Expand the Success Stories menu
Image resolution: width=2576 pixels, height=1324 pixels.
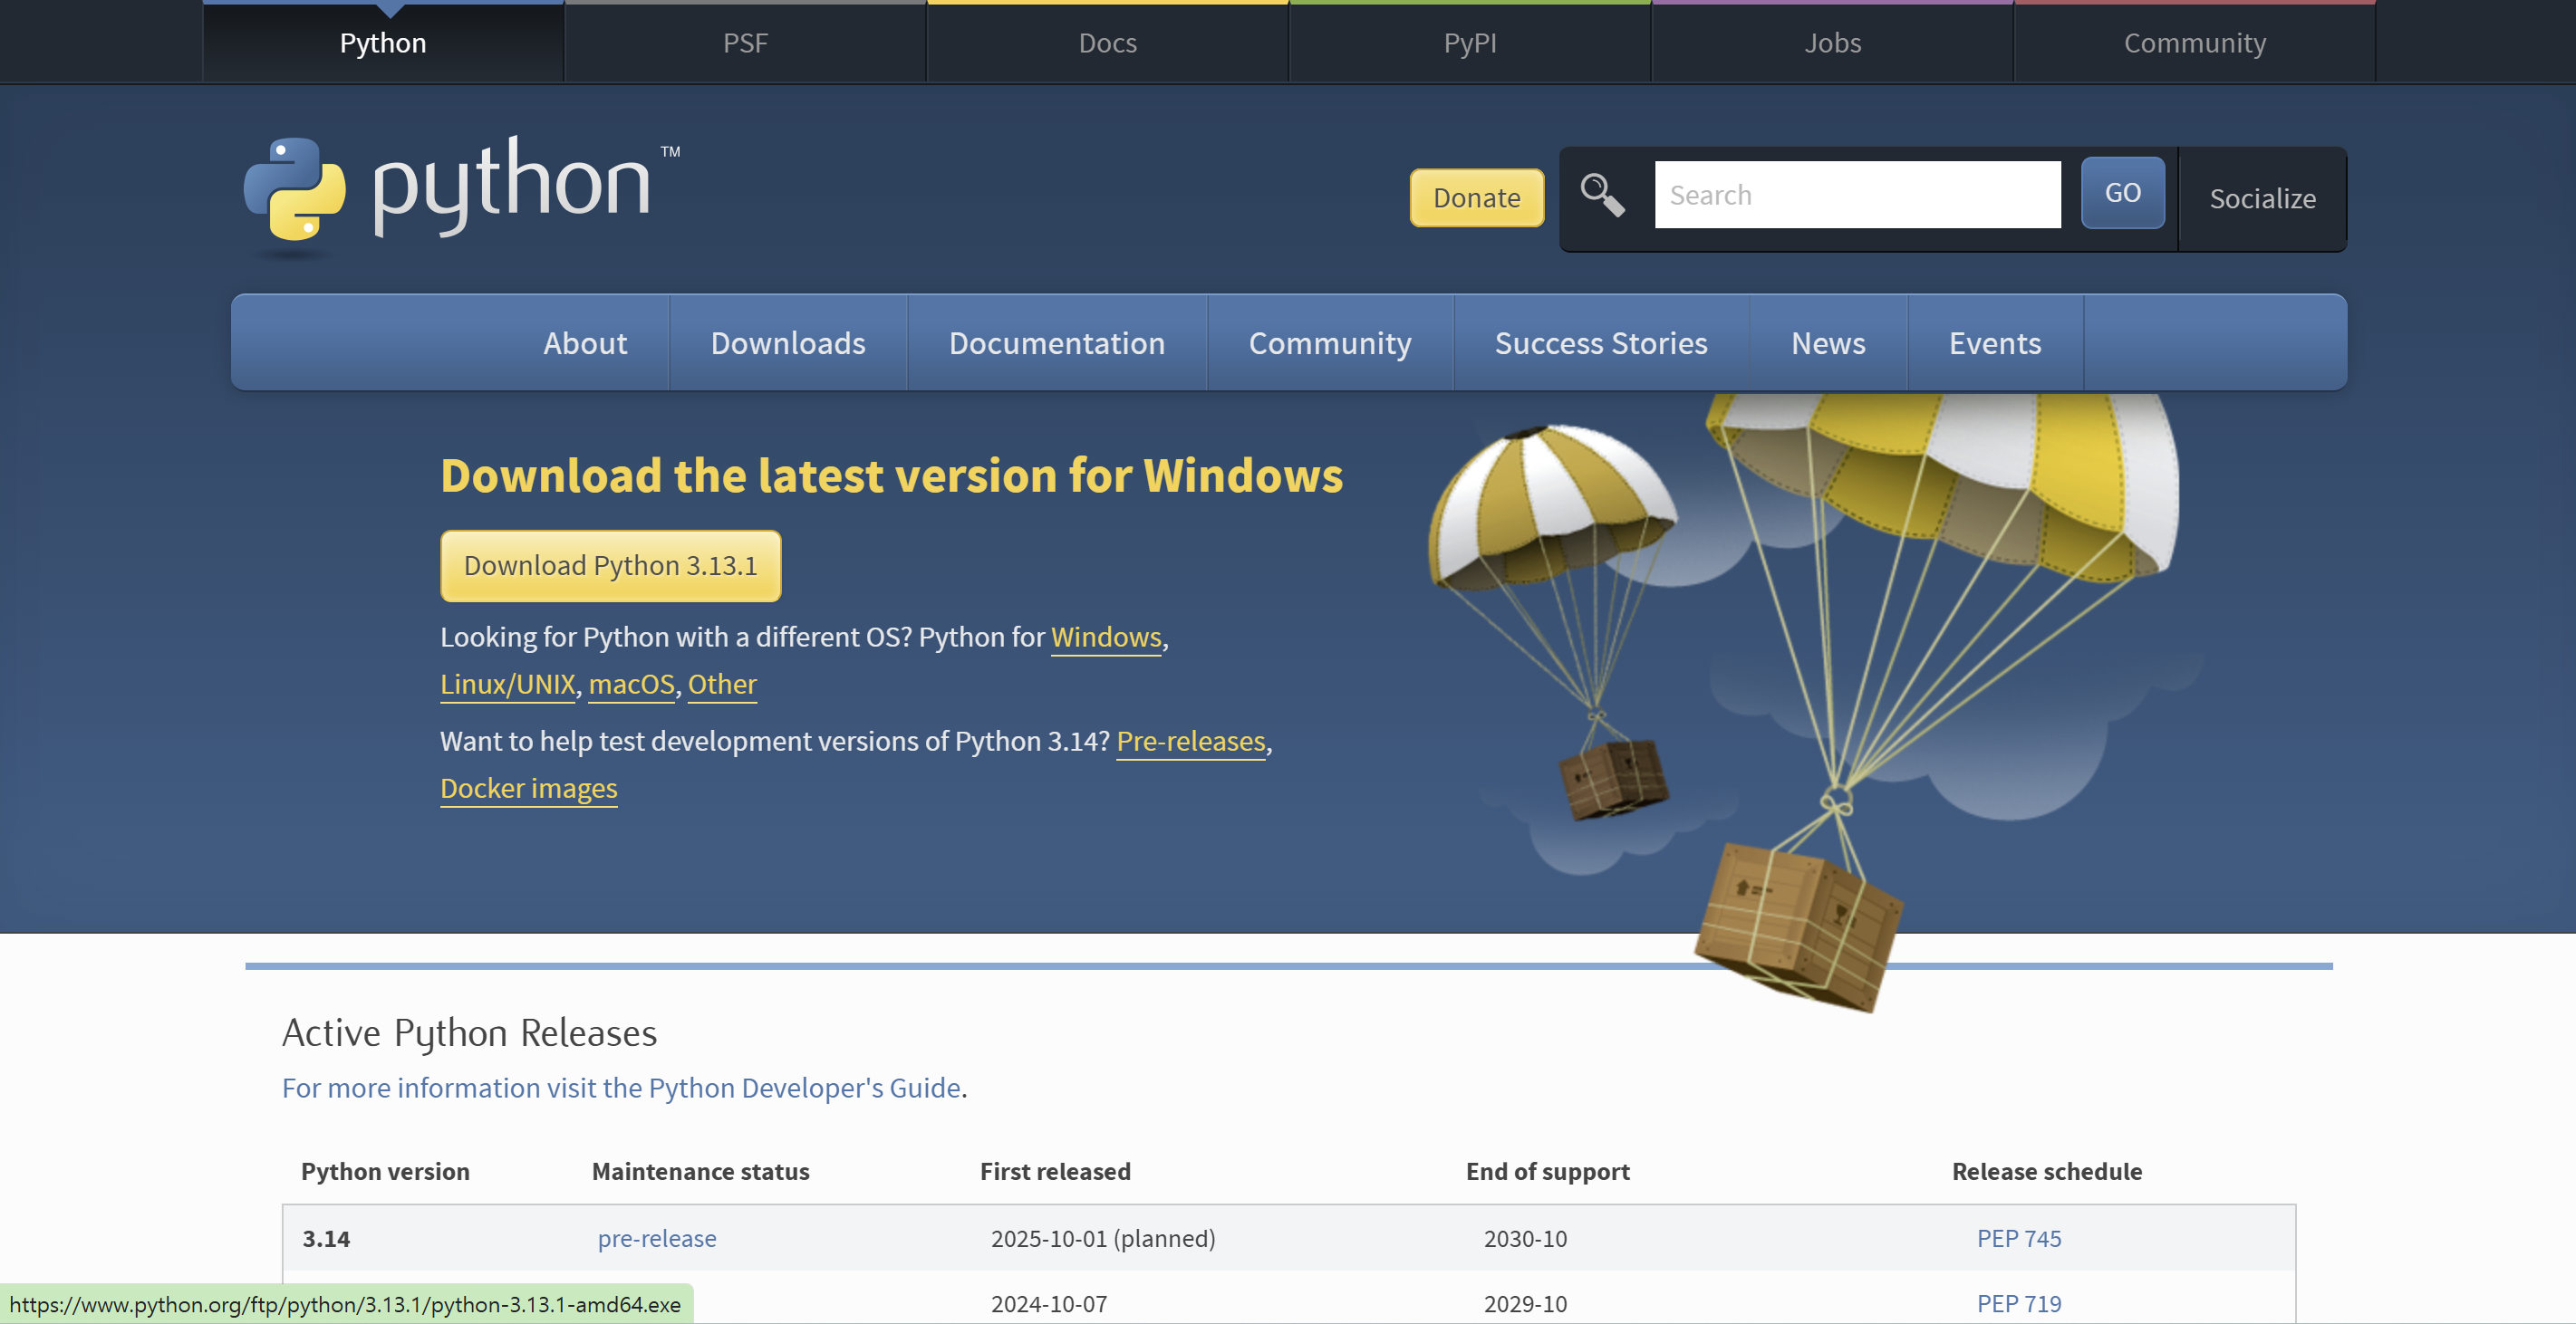click(x=1600, y=342)
